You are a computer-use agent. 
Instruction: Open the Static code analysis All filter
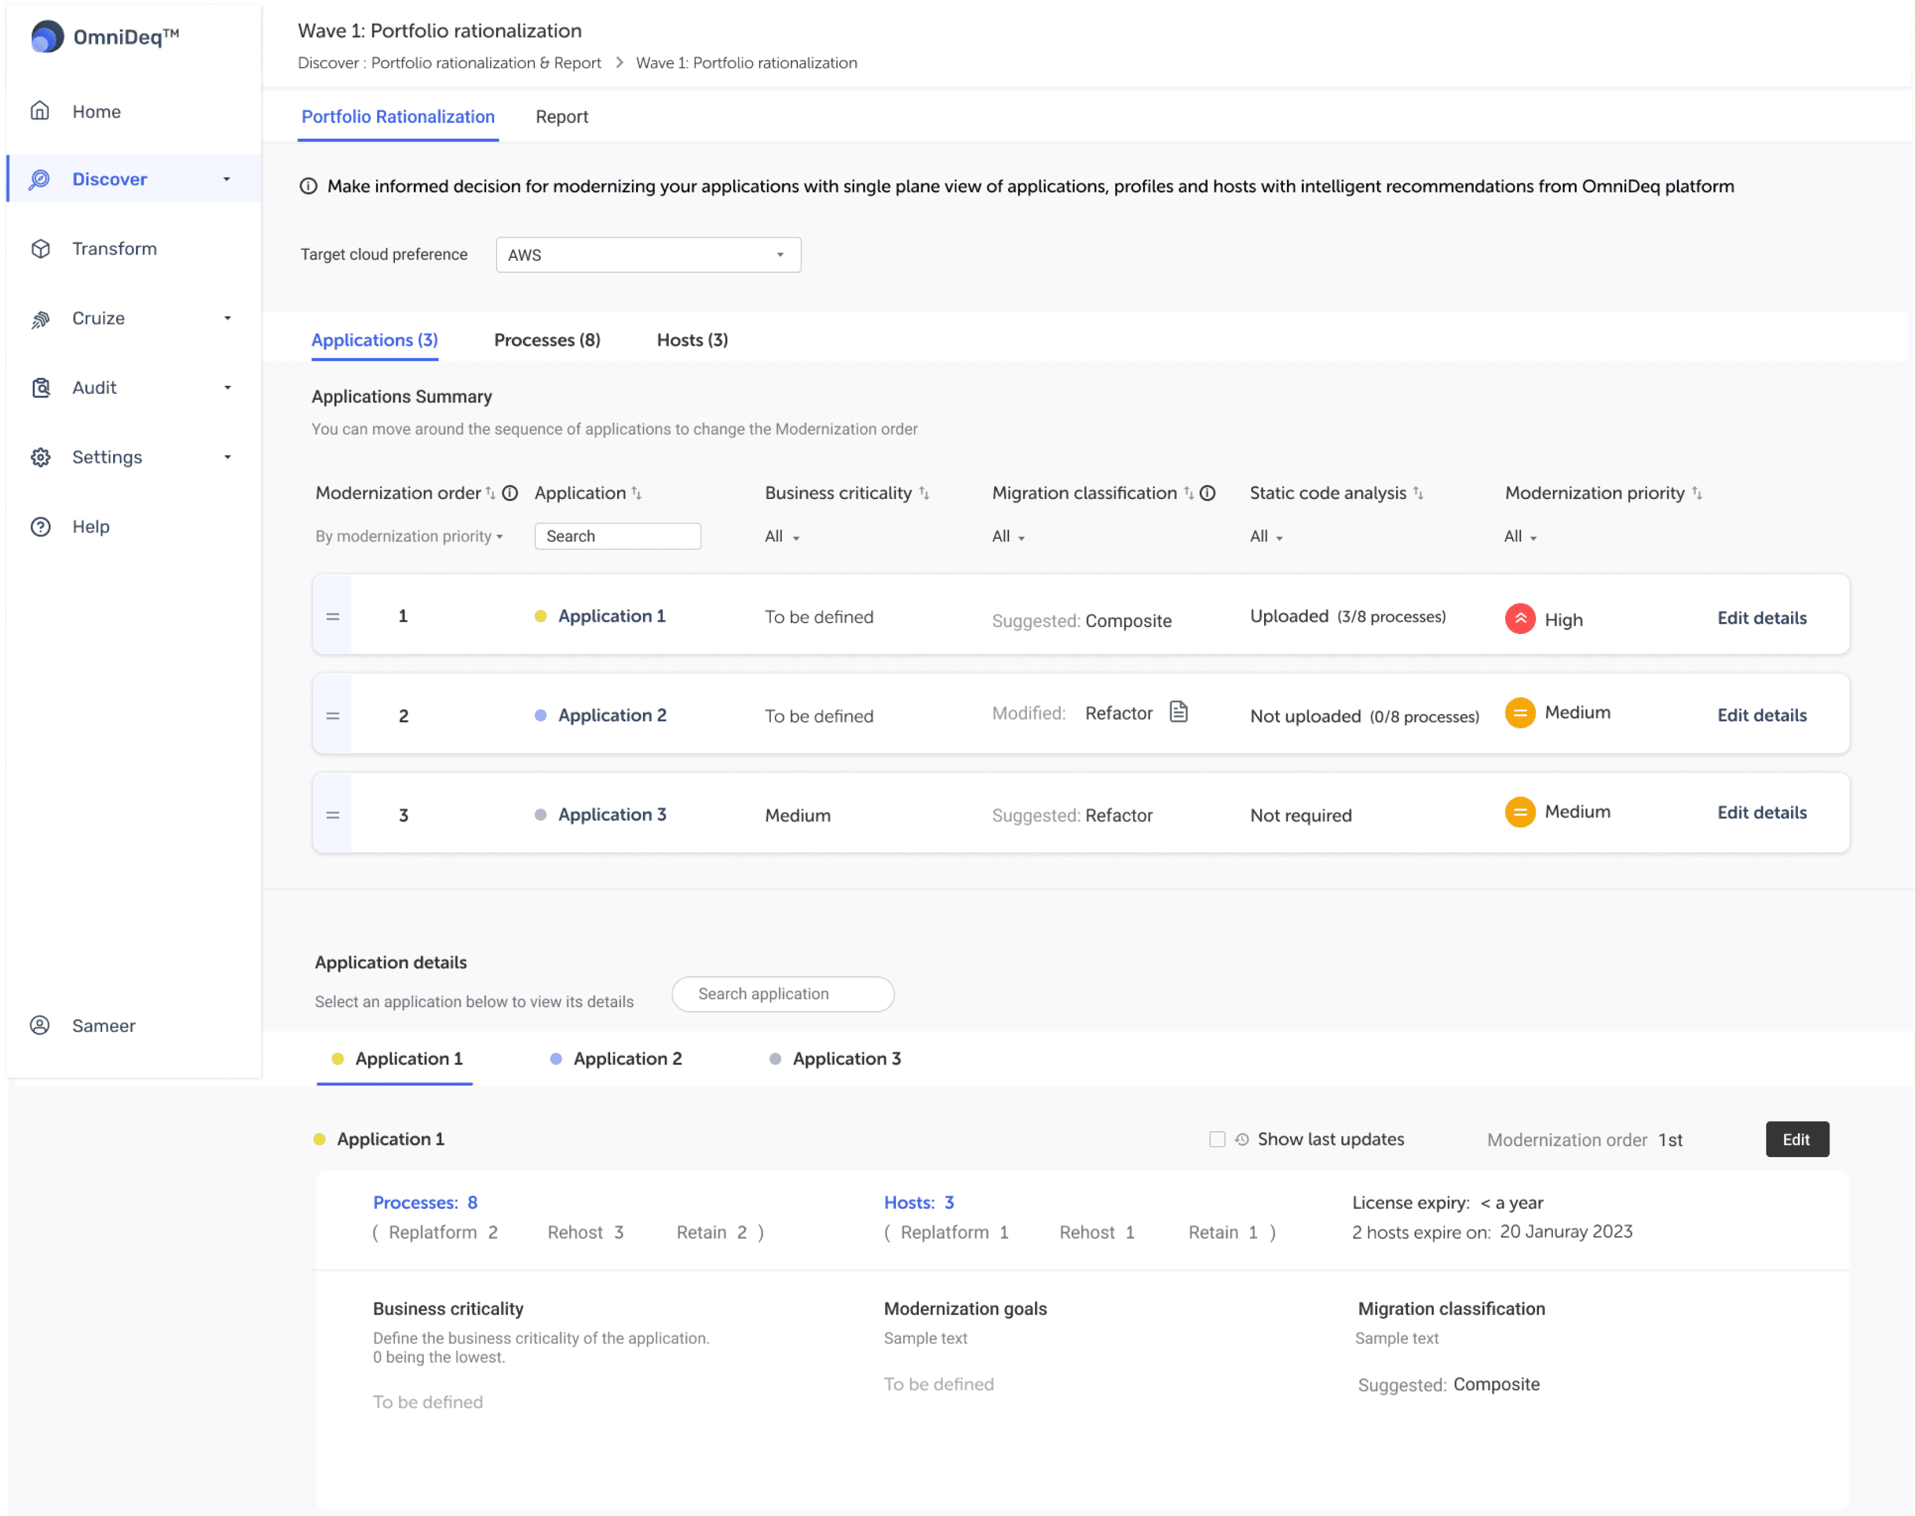point(1265,536)
